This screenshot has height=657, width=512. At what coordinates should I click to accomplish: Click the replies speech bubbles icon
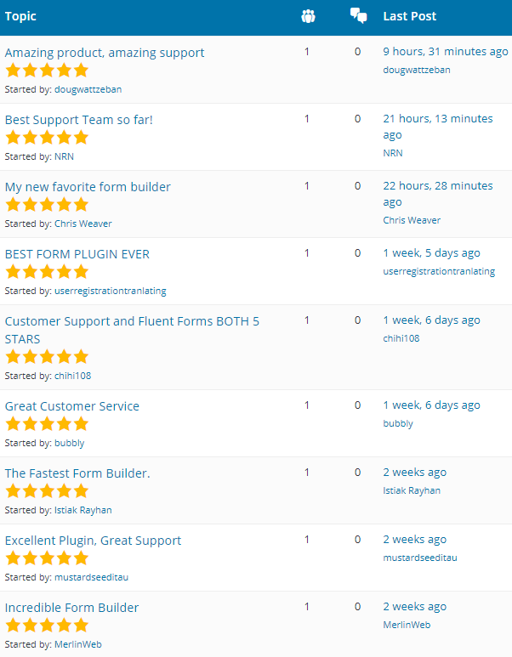[358, 16]
